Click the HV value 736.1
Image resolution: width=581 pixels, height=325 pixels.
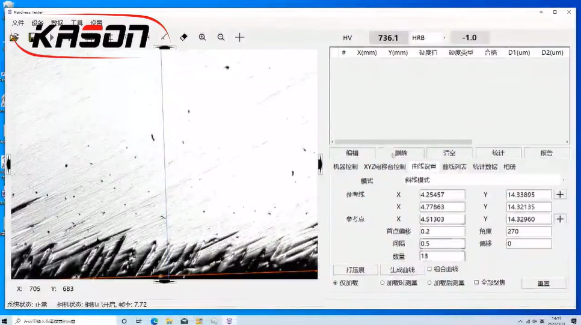pyautogui.click(x=388, y=38)
